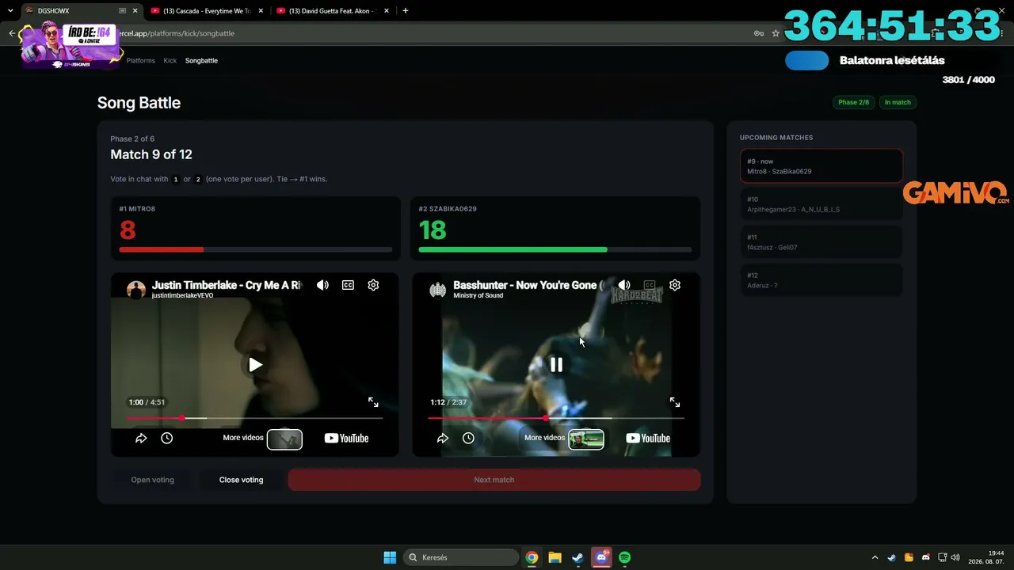Viewport: 1014px width, 570px height.
Task: Open settings gear on Basshunter video
Action: [x=675, y=285]
